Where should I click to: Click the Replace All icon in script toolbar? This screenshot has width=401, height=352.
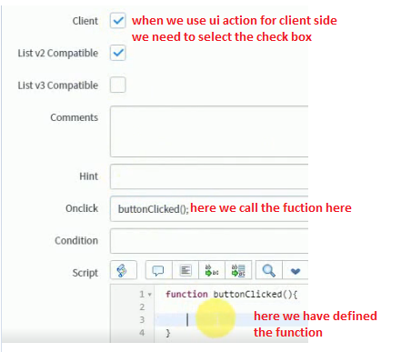(x=238, y=270)
